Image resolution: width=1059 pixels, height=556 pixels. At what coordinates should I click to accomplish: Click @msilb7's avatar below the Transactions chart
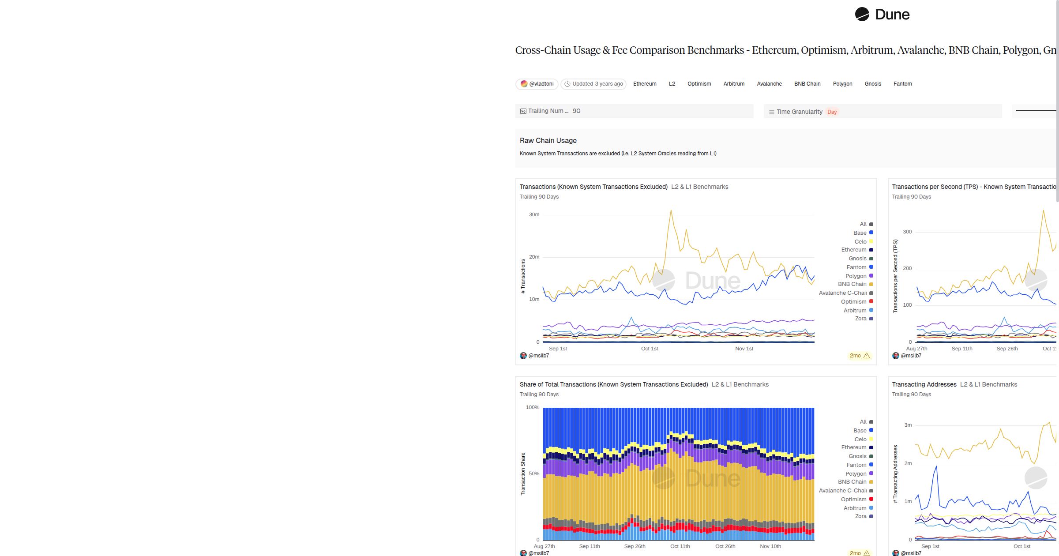[x=524, y=356]
